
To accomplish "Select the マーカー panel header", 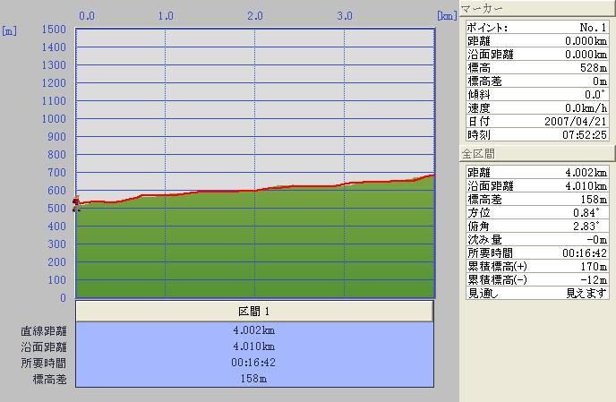I will (537, 10).
